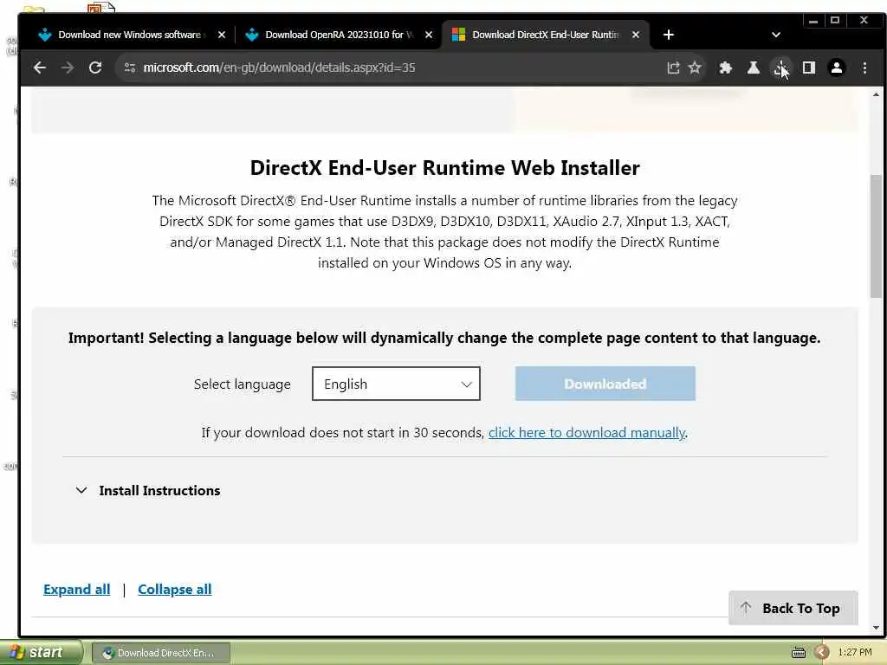This screenshot has width=887, height=665.
Task: Click the DirectX End-User Runtime Web Installer heading
Action: (444, 168)
